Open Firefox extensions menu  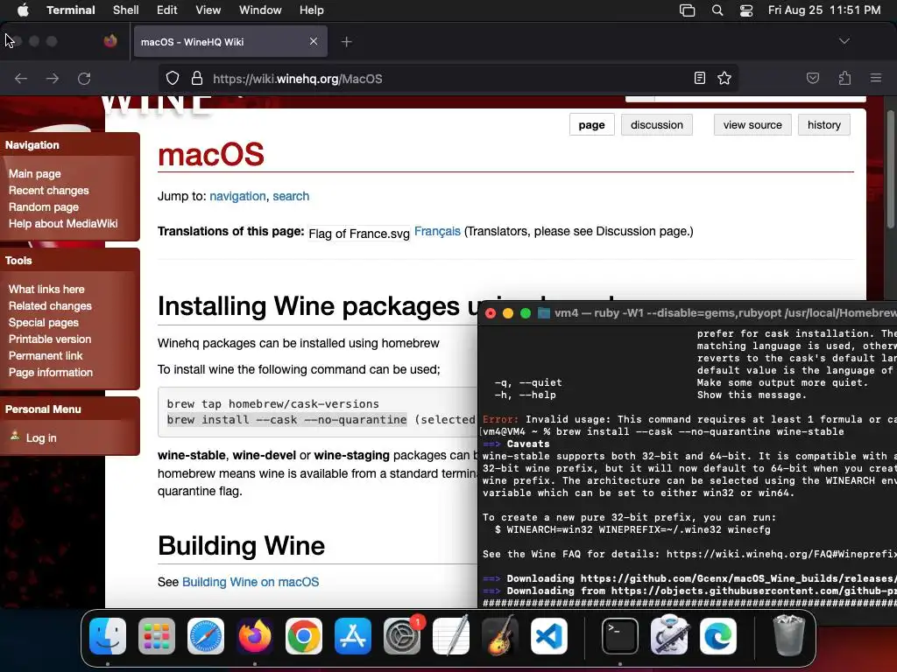coord(844,78)
